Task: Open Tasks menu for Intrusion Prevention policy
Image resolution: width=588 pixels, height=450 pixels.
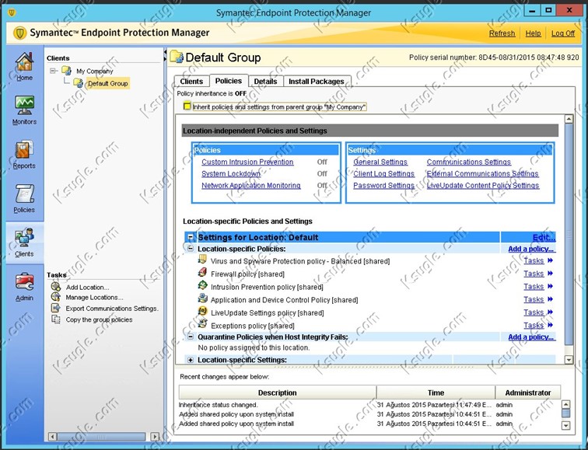Action: click(x=538, y=287)
